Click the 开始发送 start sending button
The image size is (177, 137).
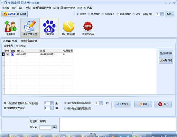[122, 104]
